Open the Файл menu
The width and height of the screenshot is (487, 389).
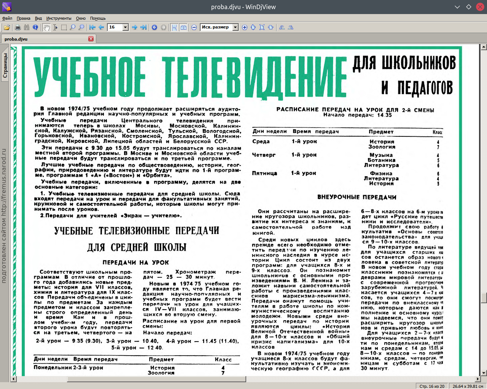pyautogui.click(x=7, y=18)
